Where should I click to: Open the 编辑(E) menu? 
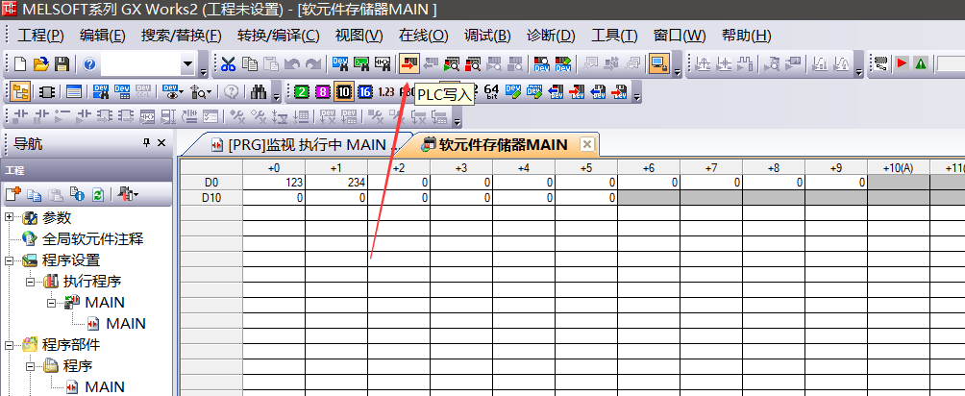point(103,36)
